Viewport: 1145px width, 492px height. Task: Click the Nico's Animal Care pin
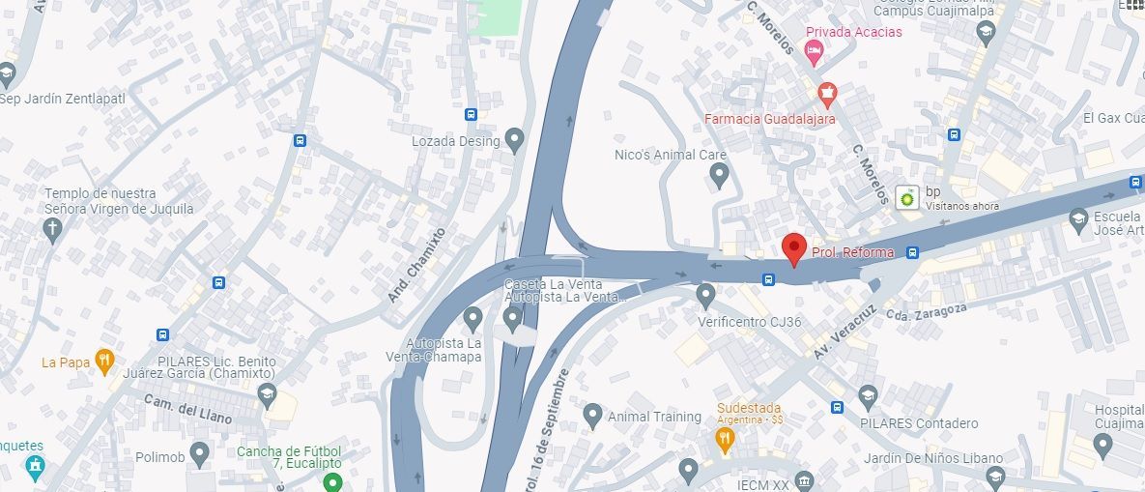[x=719, y=175]
